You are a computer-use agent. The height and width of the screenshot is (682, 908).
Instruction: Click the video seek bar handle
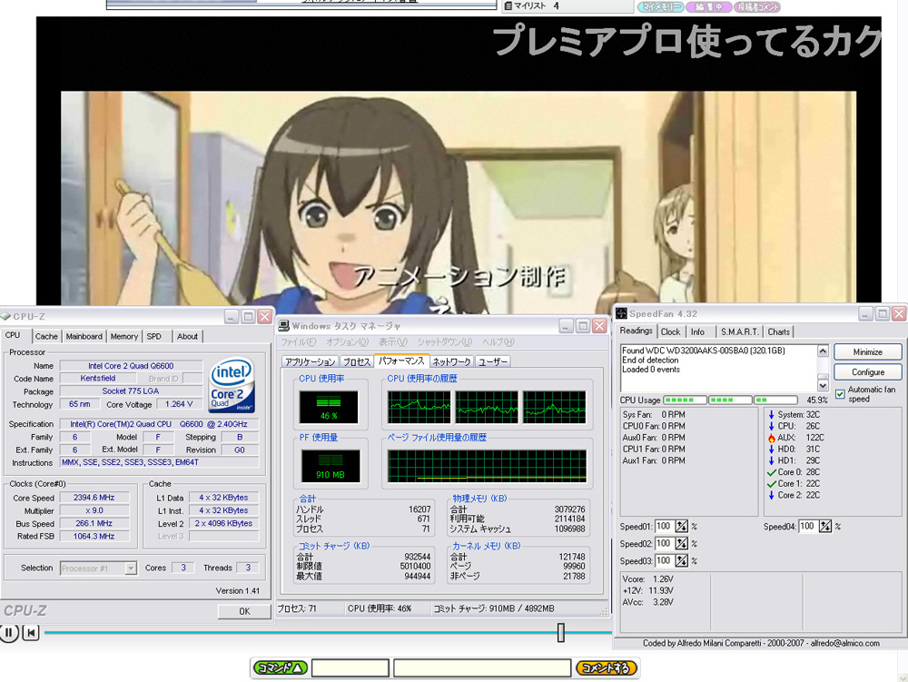(560, 632)
